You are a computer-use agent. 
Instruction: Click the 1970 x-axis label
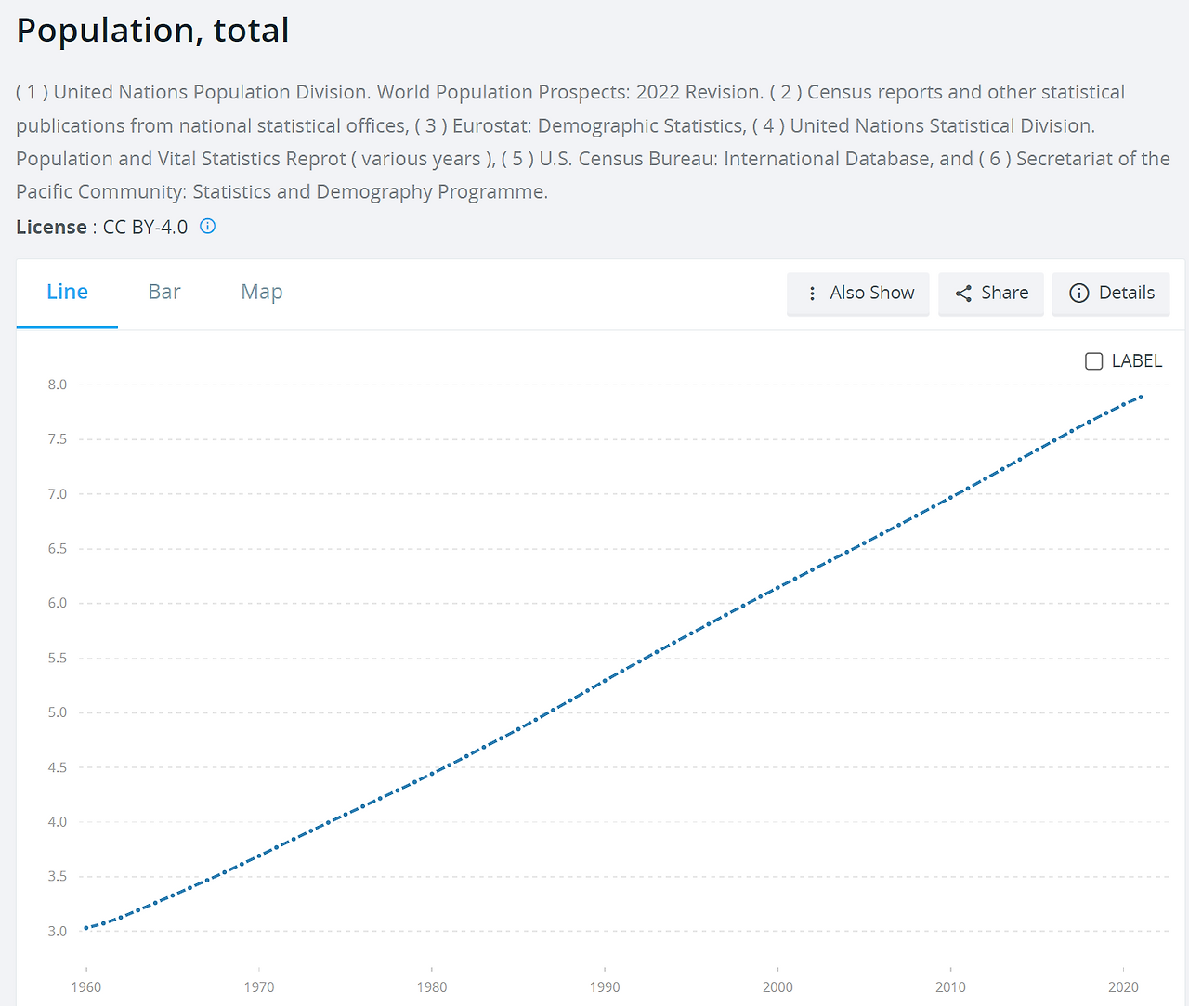click(x=259, y=987)
